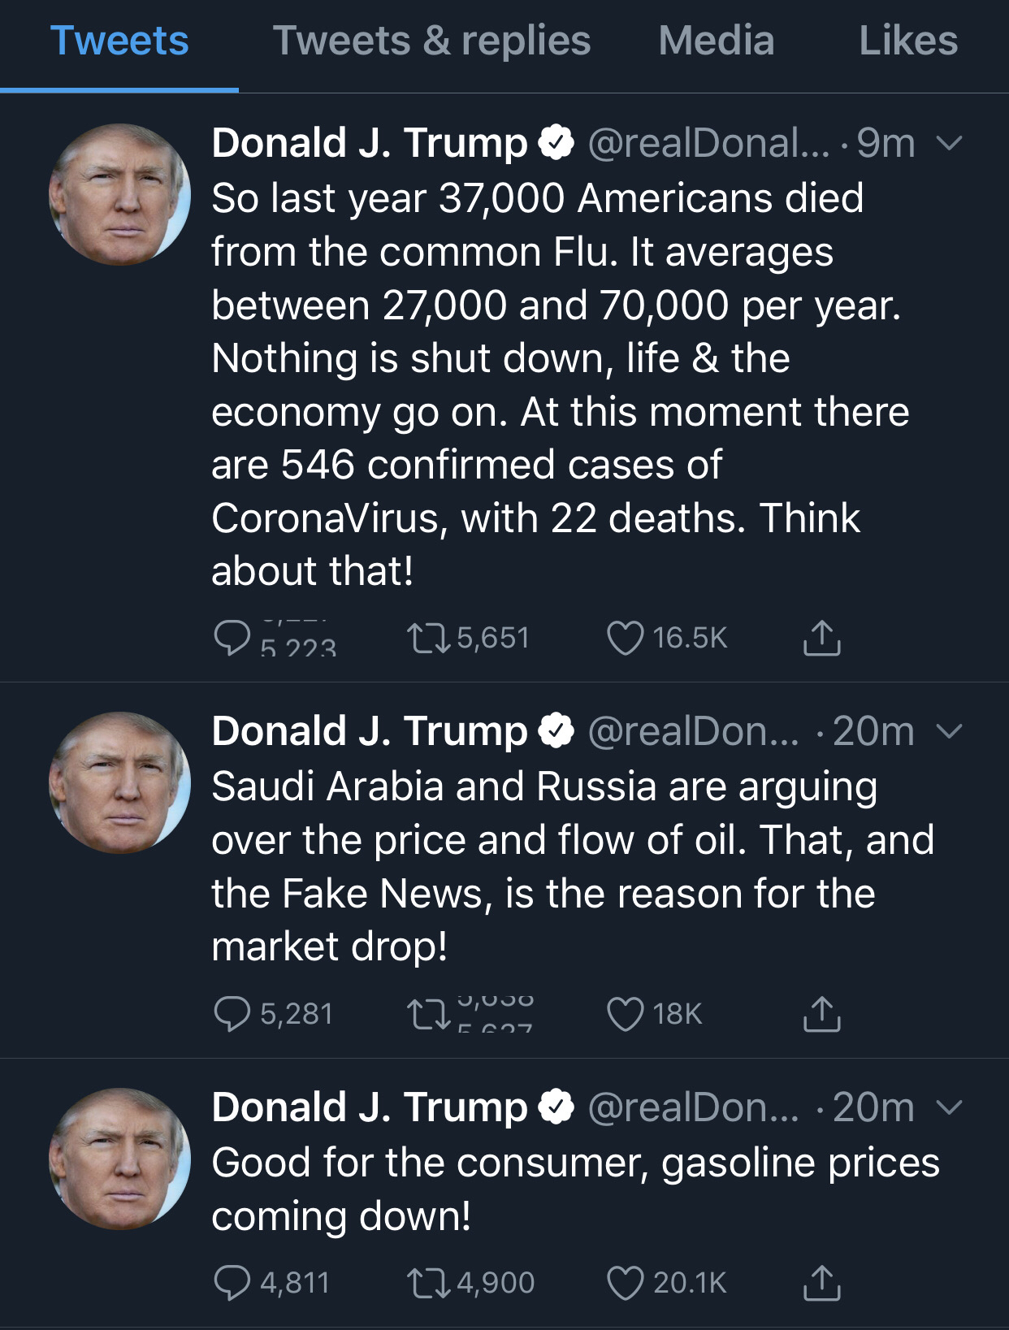This screenshot has height=1330, width=1009.
Task: Switch to the Tweets & replies tab
Action: tap(431, 41)
